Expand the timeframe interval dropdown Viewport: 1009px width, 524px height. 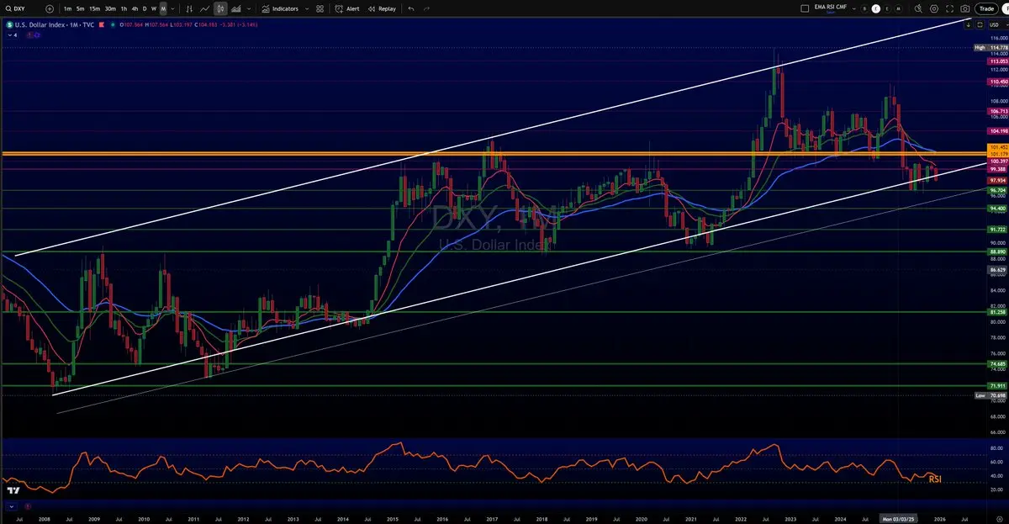coord(173,8)
